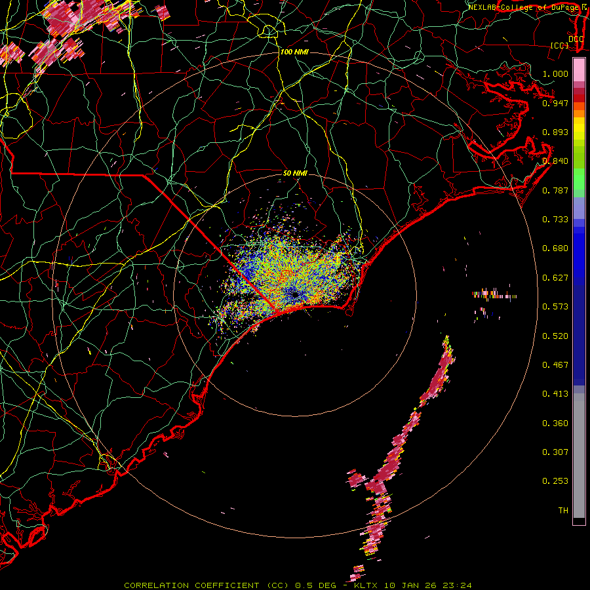Screen dimensions: 590x590
Task: Select the 0.893 scale value
Action: tap(555, 132)
